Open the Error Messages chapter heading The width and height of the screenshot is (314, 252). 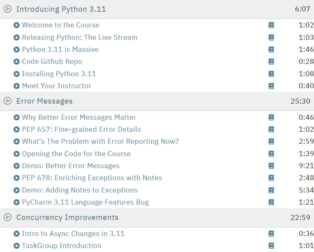(45, 101)
